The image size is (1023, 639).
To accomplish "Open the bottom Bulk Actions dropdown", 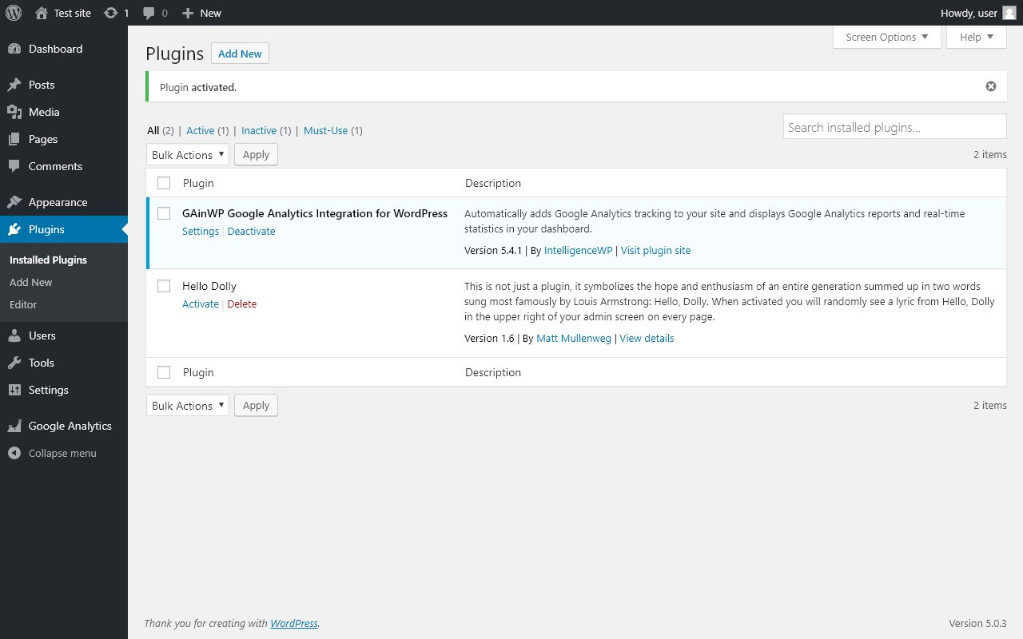I will [188, 405].
